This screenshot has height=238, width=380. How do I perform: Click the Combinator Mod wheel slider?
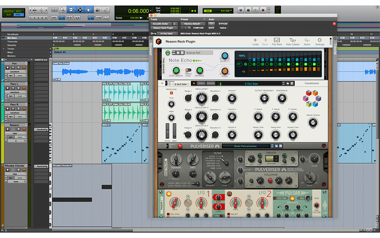point(174,131)
